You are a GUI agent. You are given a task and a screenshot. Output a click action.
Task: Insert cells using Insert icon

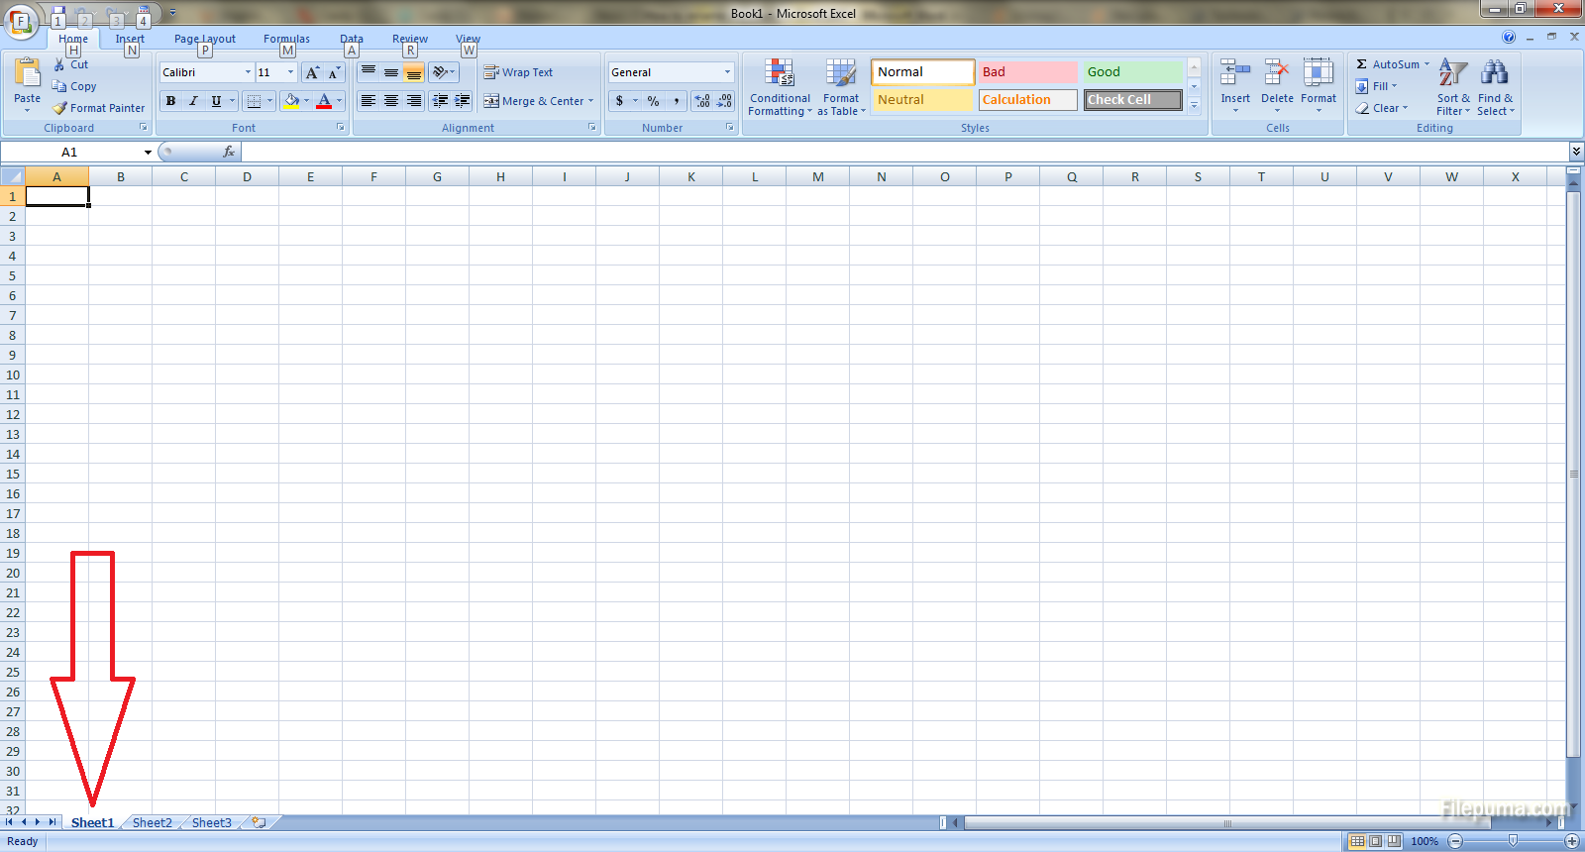coord(1235,73)
